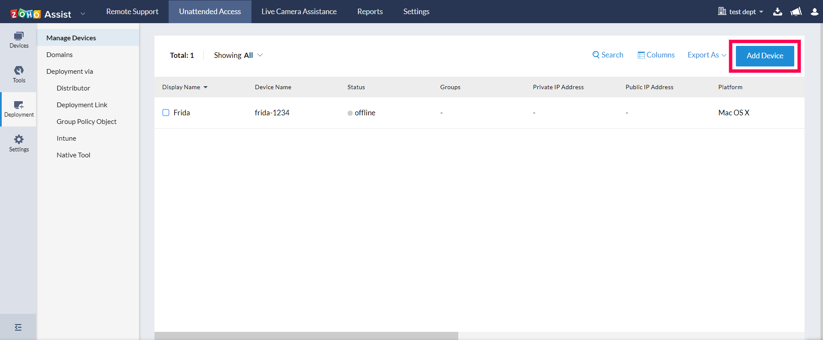This screenshot has width=823, height=340.
Task: Go to the Reports tab
Action: point(370,12)
